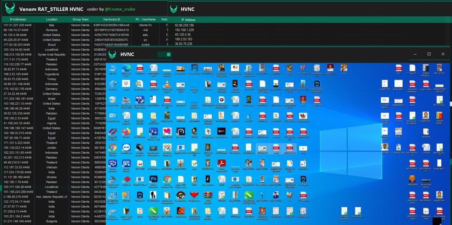
Task: Click the Hardware ID column header
Action: click(x=112, y=19)
